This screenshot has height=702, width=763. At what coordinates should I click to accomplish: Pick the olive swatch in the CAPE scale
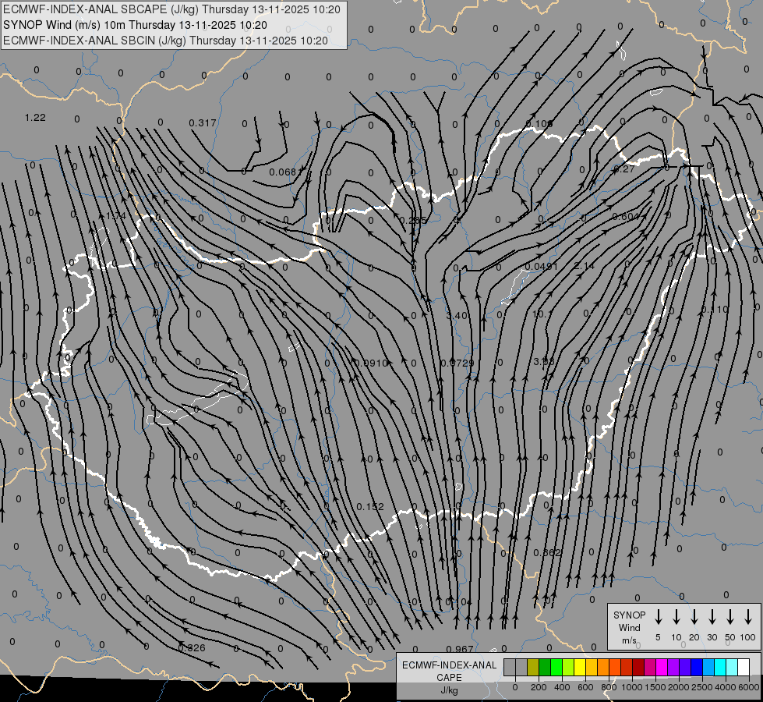(x=533, y=668)
